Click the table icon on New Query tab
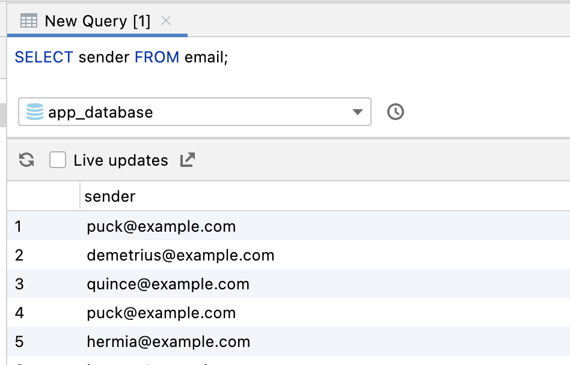This screenshot has height=365, width=570. tap(28, 21)
